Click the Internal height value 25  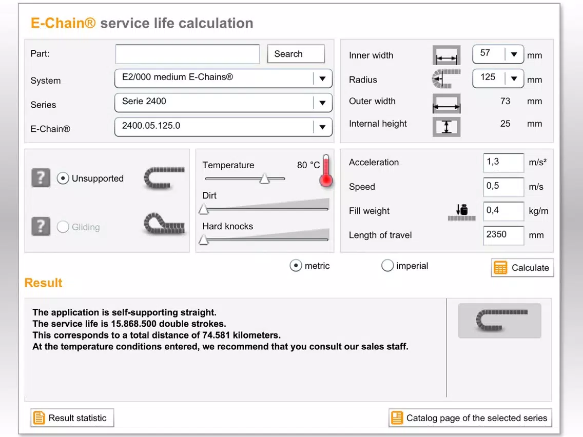click(x=505, y=124)
